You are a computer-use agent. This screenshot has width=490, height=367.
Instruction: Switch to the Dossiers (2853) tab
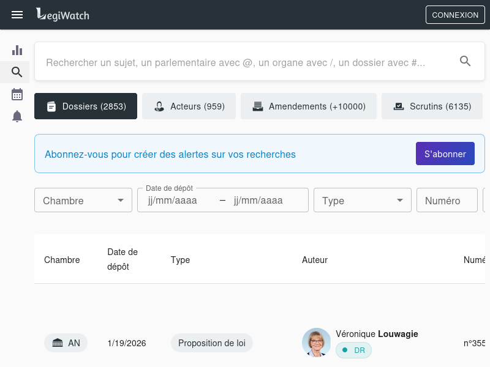(x=86, y=106)
